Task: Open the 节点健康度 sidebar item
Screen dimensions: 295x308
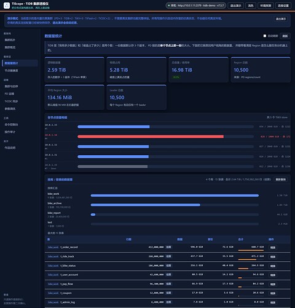Action: (20, 70)
